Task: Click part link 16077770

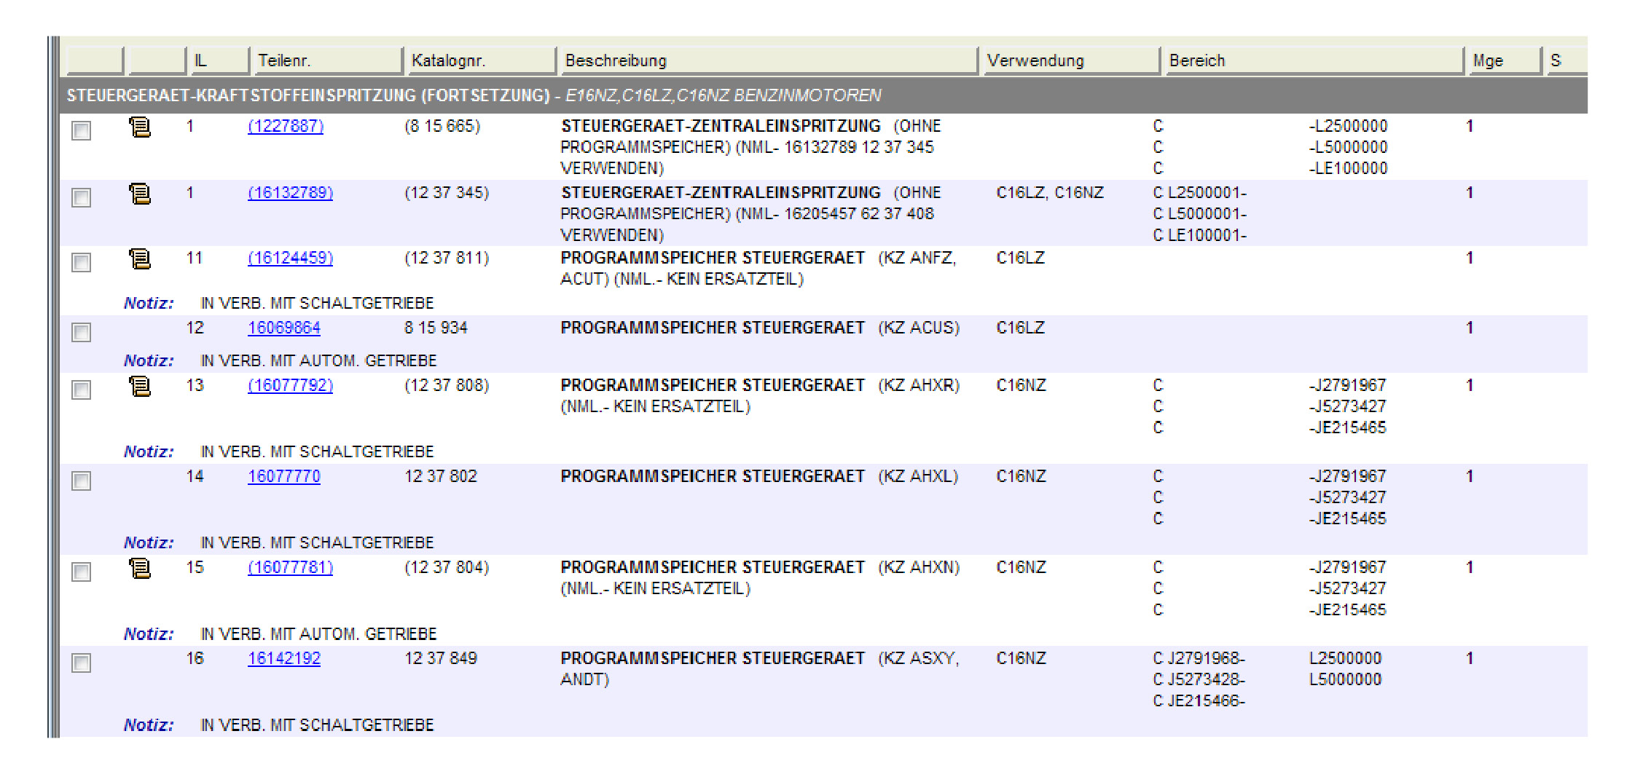Action: [283, 477]
